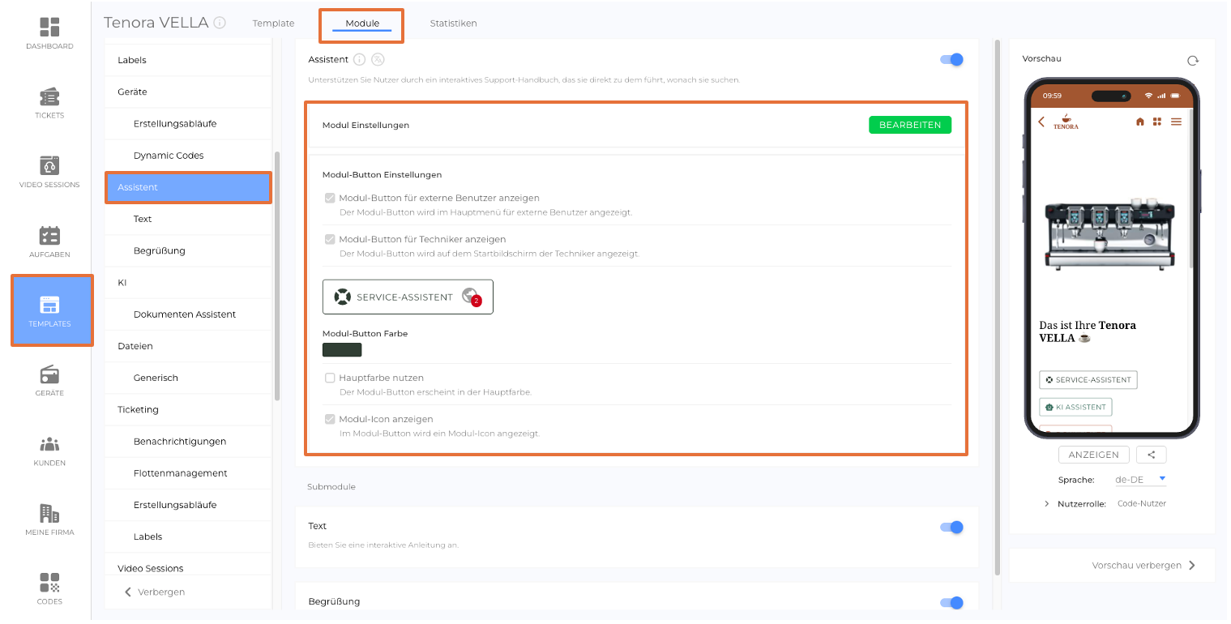The height and width of the screenshot is (624, 1231).
Task: Open Video Sessions sidebar icon
Action: (49, 171)
